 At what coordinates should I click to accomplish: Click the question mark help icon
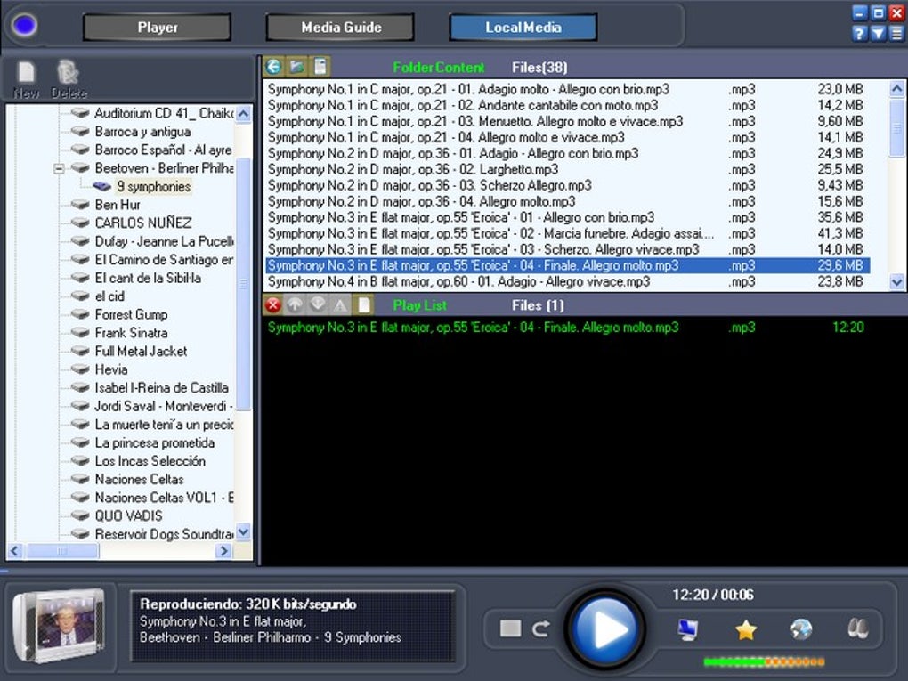[859, 34]
